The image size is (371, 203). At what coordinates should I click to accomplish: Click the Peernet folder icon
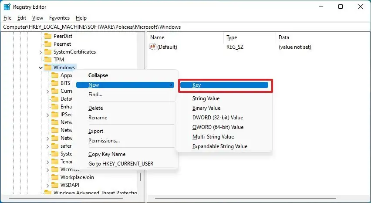point(48,44)
